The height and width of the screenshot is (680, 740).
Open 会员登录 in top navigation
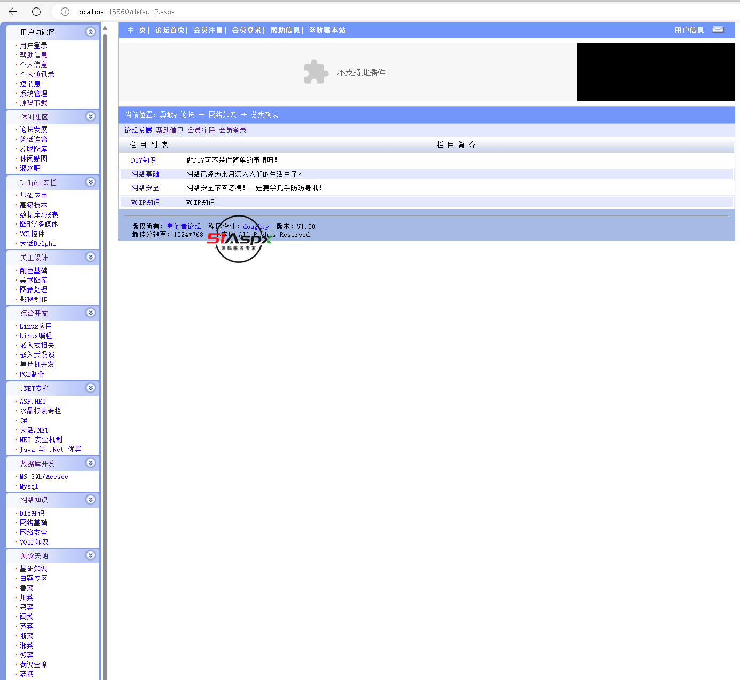tap(247, 30)
